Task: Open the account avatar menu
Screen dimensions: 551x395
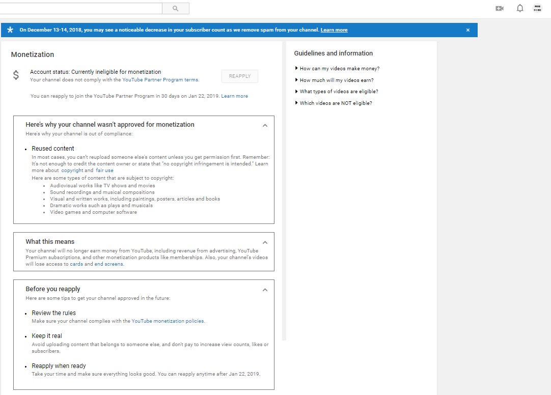Action: point(537,8)
